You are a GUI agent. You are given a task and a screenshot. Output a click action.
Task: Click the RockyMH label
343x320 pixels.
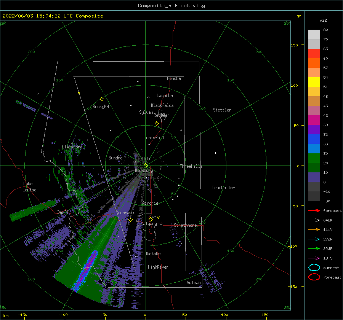101,107
